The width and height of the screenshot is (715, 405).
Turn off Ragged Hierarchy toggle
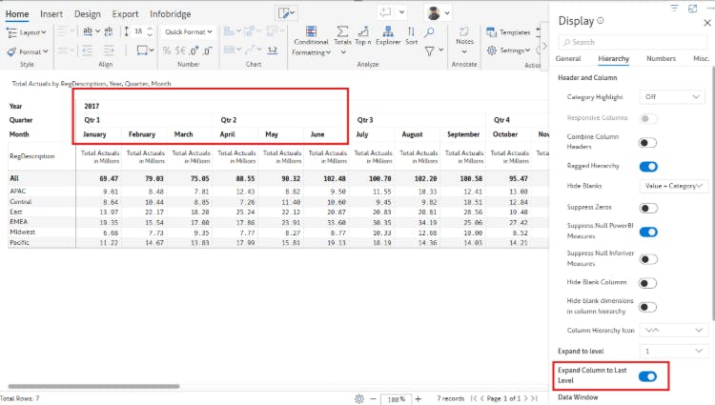(x=648, y=165)
